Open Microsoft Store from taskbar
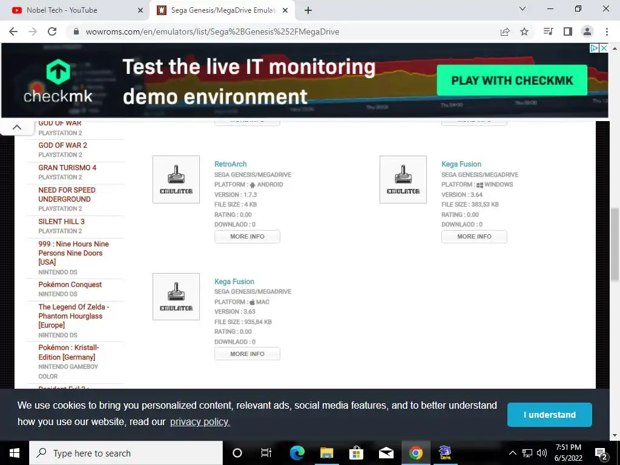620x465 pixels. tap(356, 453)
